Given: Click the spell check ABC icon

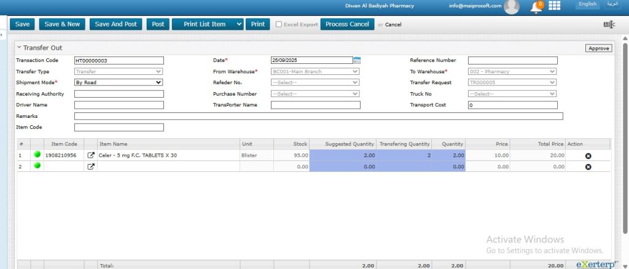Looking at the screenshot, I should (x=609, y=25).
